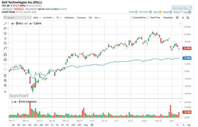Collapse the chart header with double chevron
This screenshot has width=198, height=127.
click(183, 18)
